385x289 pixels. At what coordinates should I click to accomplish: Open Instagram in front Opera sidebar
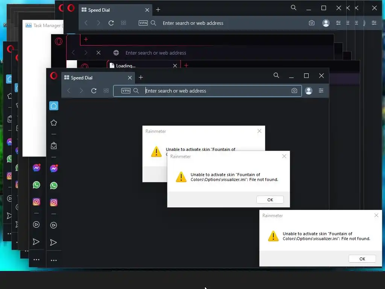click(x=54, y=202)
